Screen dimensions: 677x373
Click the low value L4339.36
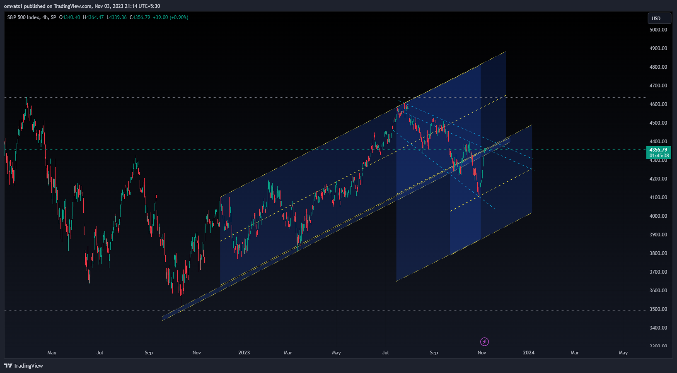116,17
